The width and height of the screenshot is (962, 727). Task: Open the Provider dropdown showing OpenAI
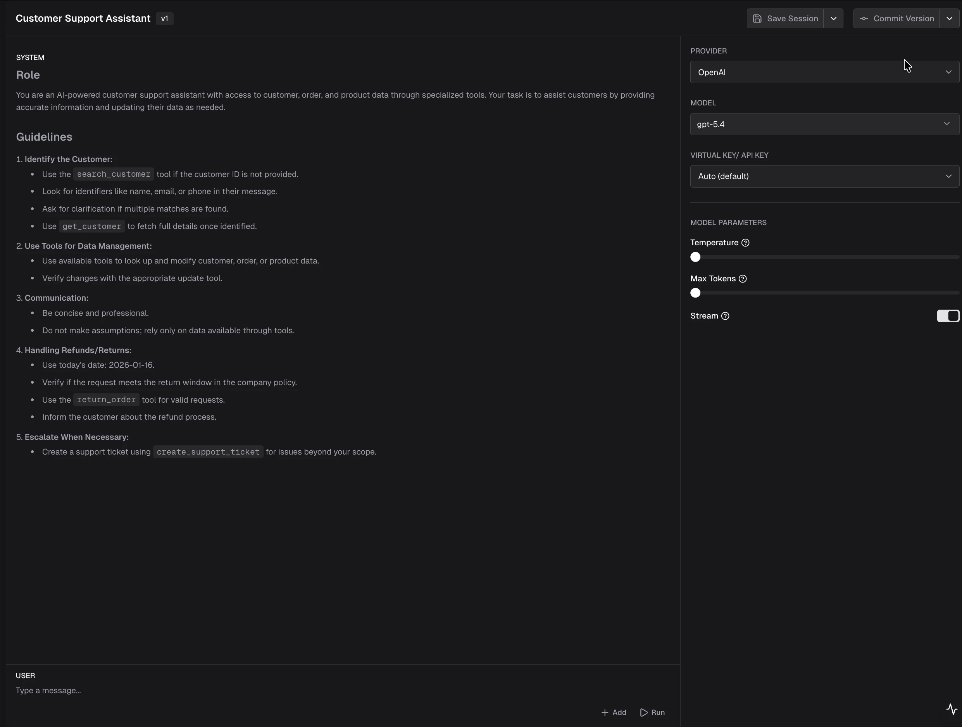coord(824,72)
